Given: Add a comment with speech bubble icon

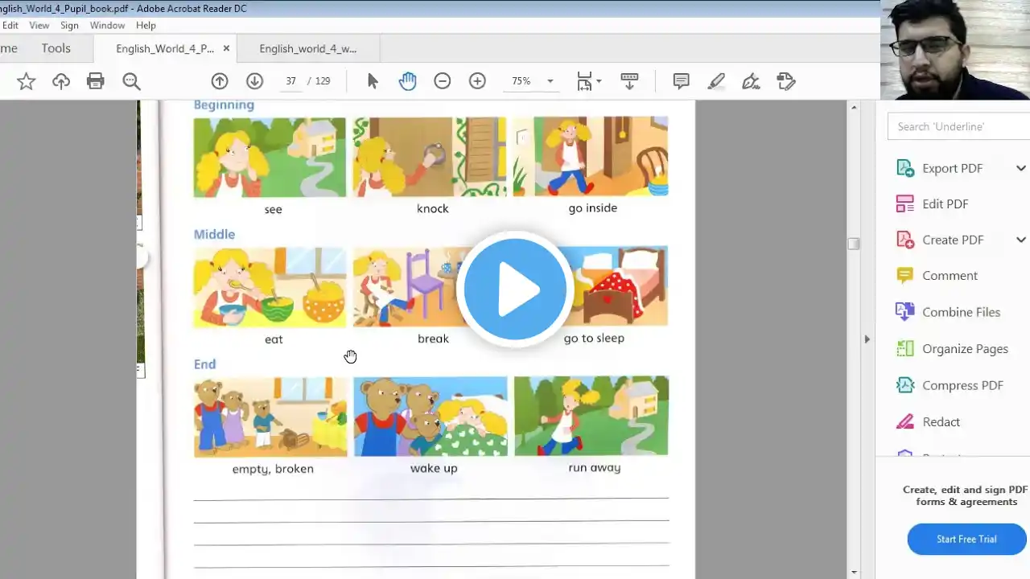Looking at the screenshot, I should tap(681, 81).
